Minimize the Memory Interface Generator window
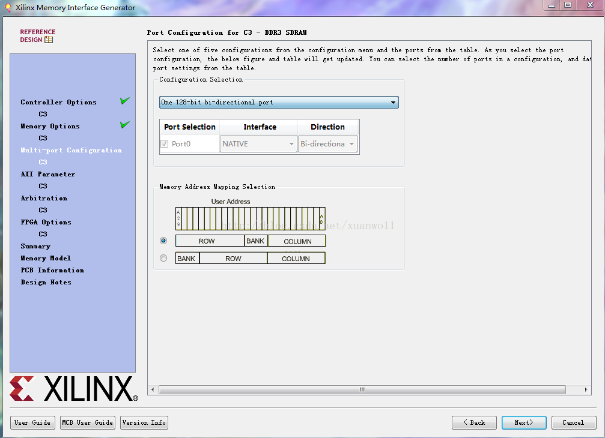605x438 pixels. 552,5
